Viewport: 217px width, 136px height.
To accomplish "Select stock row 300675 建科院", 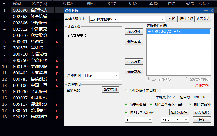I will (32, 48).
